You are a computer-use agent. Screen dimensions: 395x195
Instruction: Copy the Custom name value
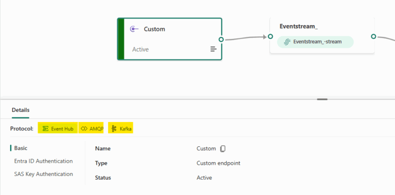click(223, 149)
